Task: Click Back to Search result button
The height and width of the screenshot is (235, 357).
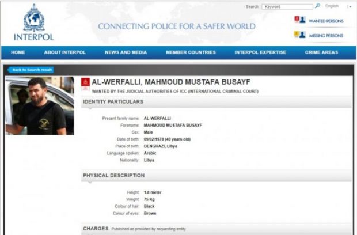Action: pos(31,70)
